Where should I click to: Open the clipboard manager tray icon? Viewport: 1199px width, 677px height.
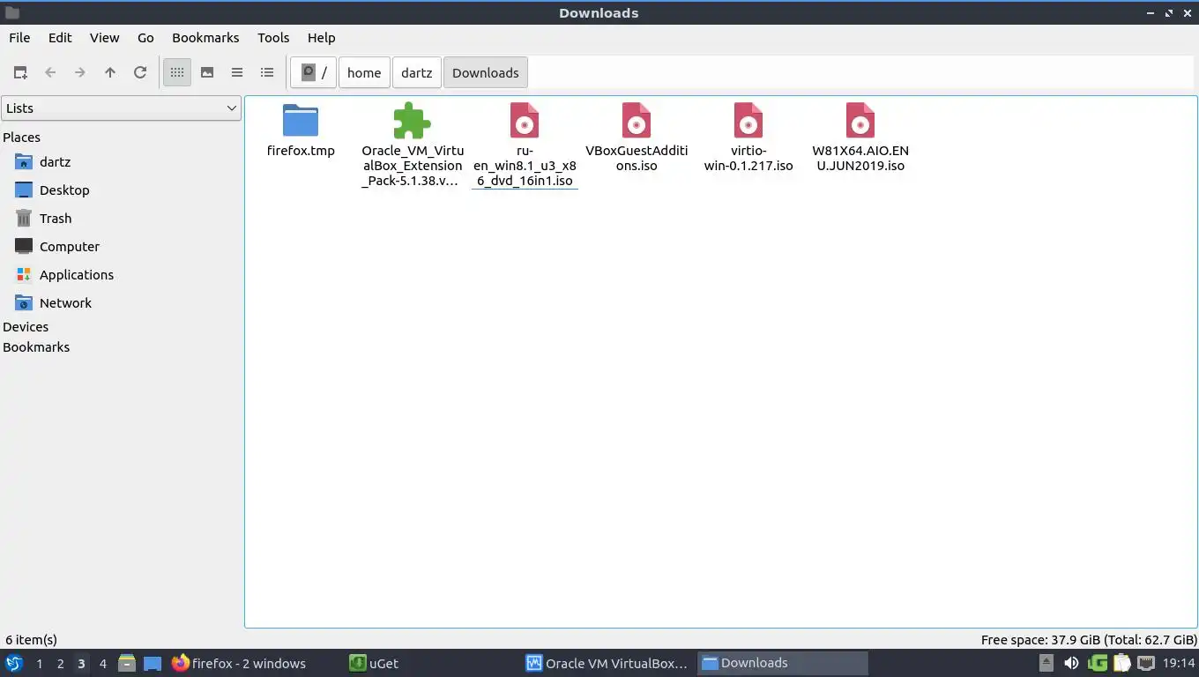[1121, 663]
